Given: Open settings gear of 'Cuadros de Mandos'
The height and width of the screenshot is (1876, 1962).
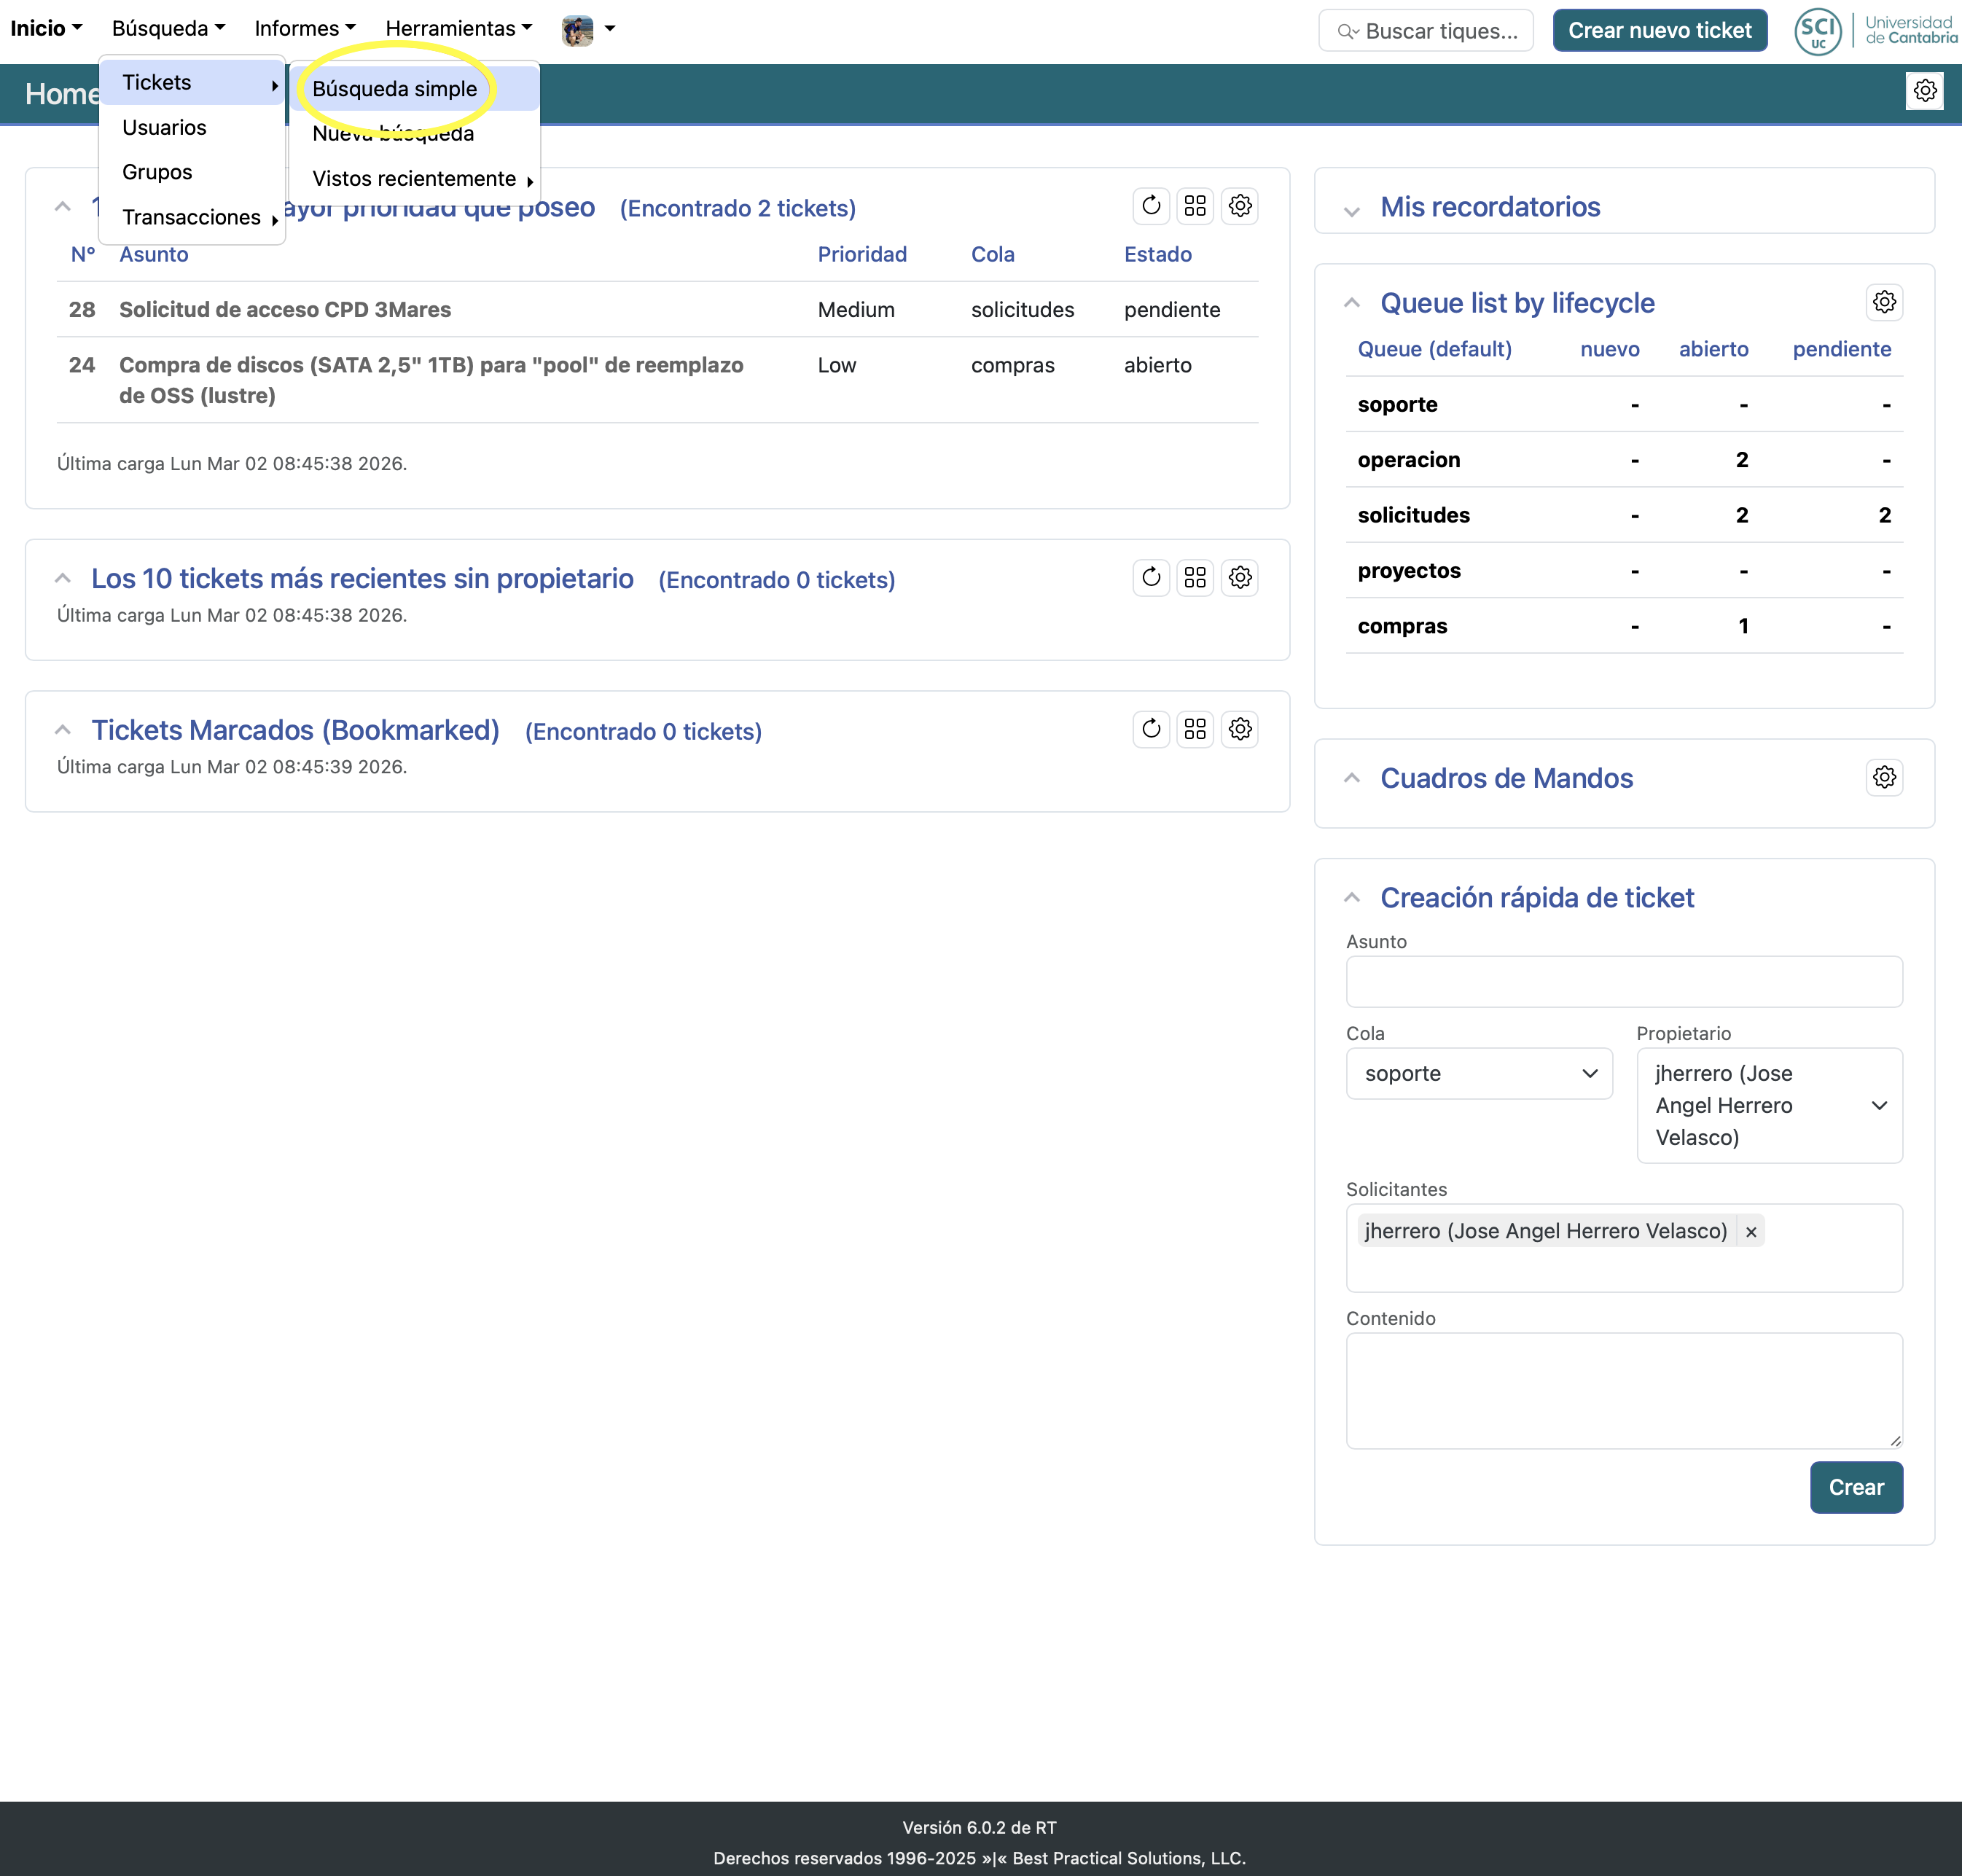Looking at the screenshot, I should point(1884,776).
